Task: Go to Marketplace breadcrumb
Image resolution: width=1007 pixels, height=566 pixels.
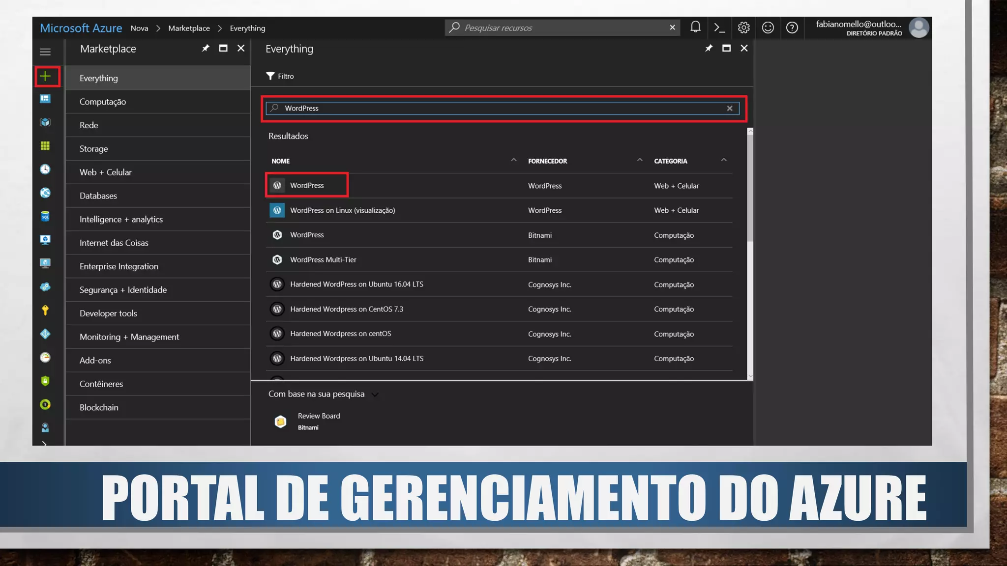Action: click(x=189, y=28)
